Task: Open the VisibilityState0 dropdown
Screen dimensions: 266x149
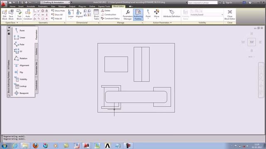Action: [207, 15]
